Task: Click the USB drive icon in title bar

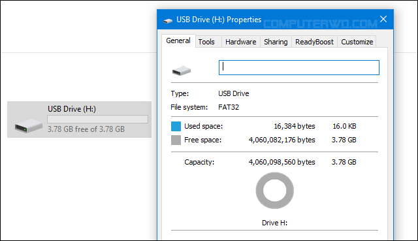Action: tap(168, 20)
